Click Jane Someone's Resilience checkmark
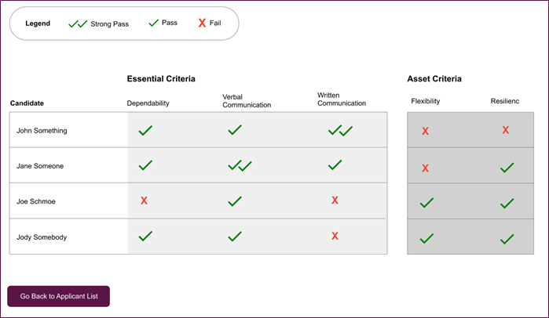Screen dimensions: 549x318 tap(507, 168)
